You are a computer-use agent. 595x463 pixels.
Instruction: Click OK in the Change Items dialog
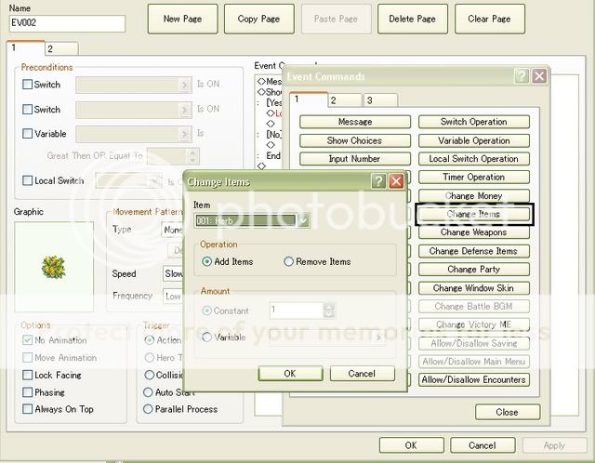[x=289, y=373]
